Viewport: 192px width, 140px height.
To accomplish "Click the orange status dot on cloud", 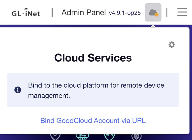I will tap(156, 15).
